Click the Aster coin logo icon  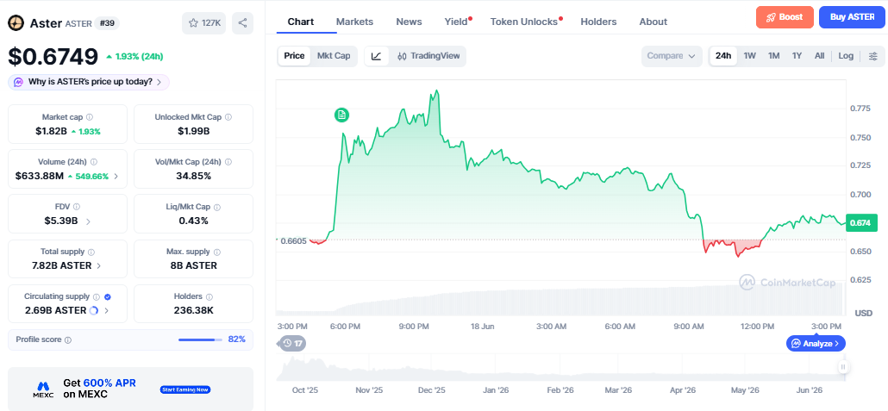point(16,23)
